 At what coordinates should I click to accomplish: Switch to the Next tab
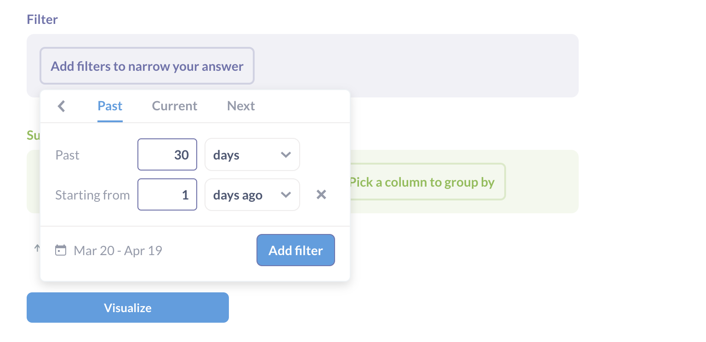point(241,106)
